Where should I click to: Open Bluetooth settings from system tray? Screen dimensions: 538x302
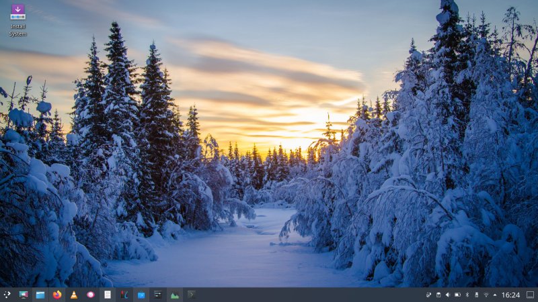(x=467, y=295)
